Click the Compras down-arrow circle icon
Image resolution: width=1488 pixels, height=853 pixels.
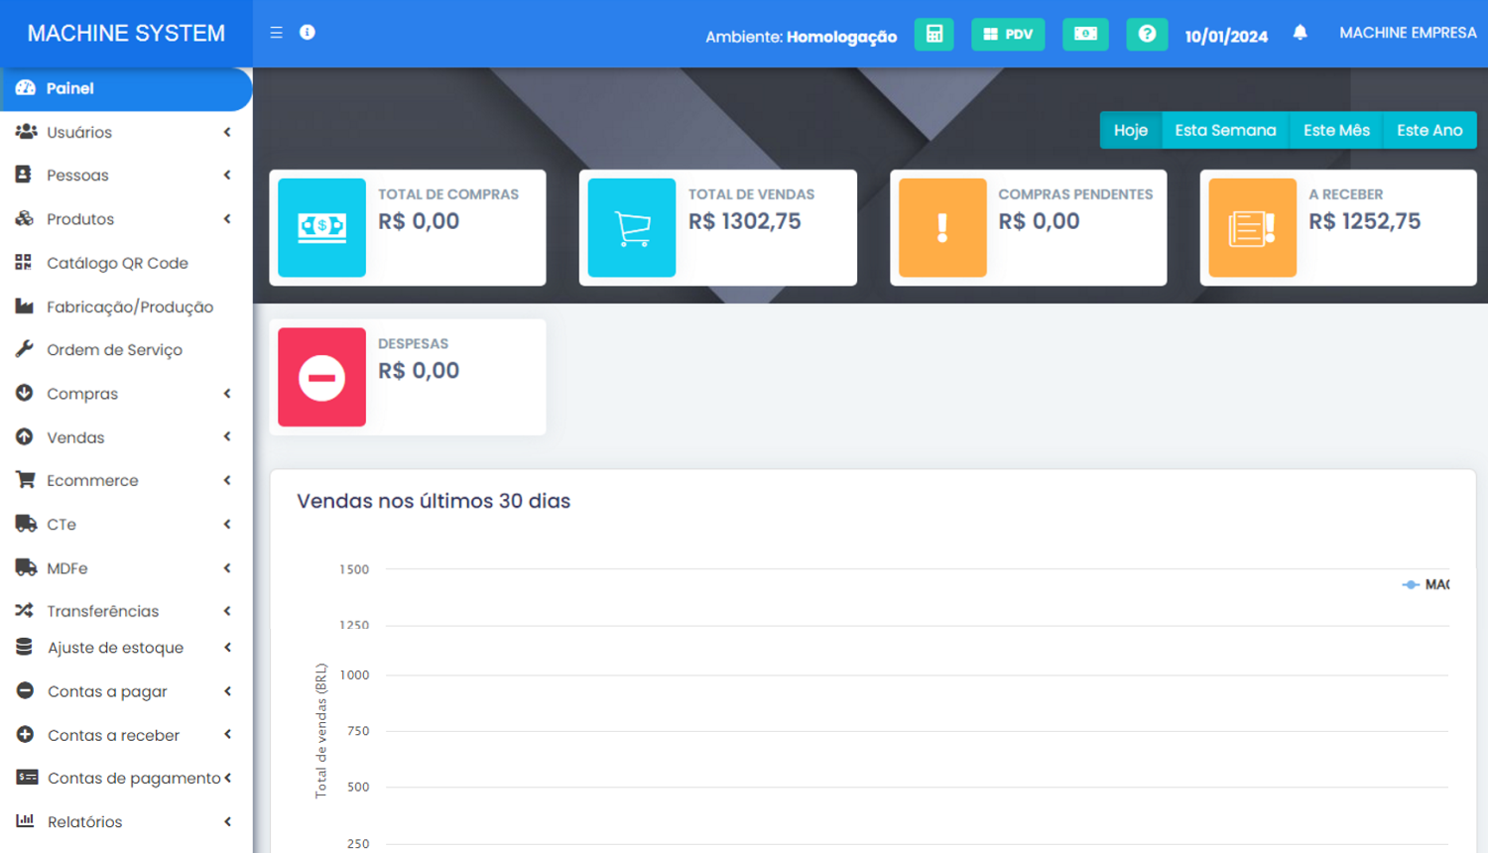click(25, 393)
